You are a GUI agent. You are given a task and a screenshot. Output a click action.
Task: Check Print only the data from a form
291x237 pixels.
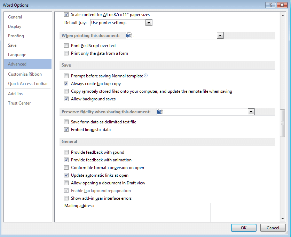click(x=66, y=53)
